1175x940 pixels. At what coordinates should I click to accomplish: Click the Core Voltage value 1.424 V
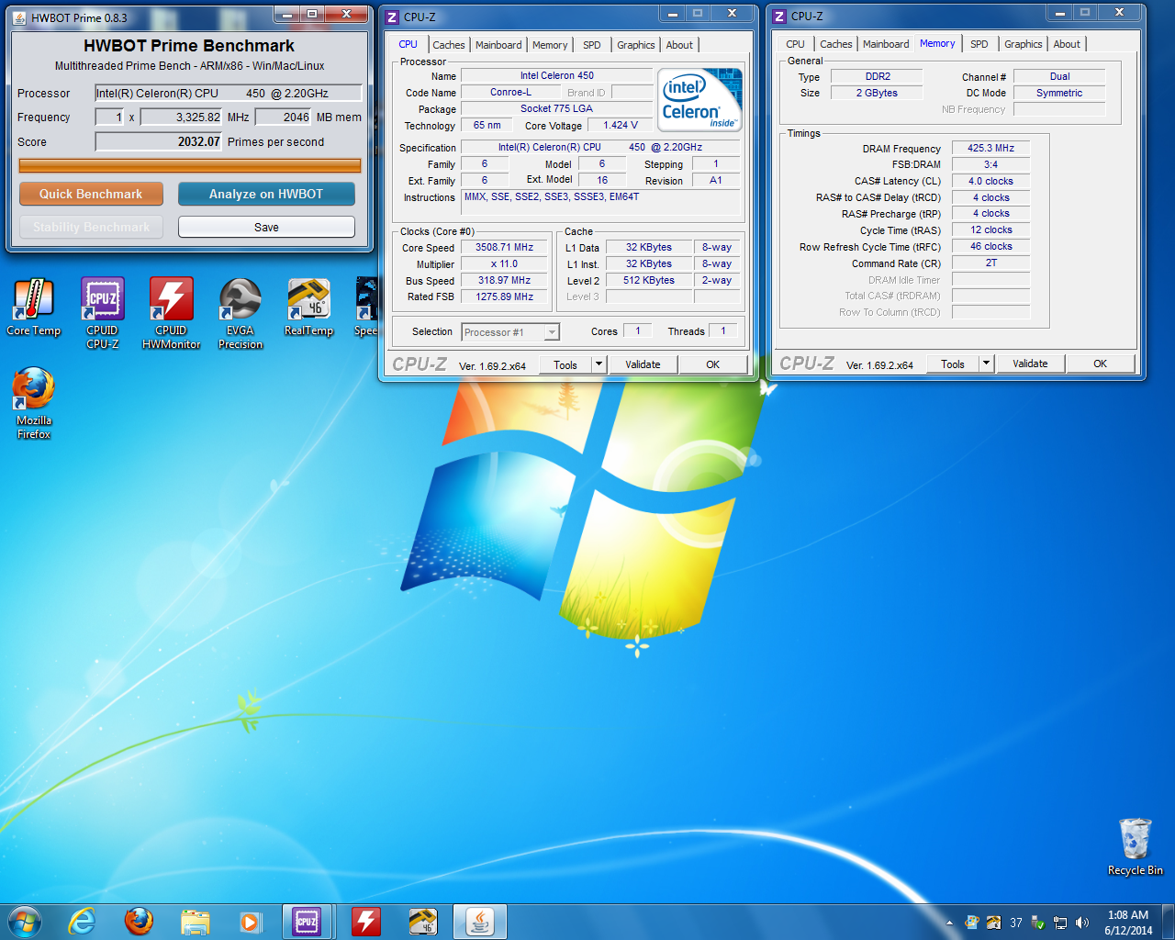[x=620, y=125]
